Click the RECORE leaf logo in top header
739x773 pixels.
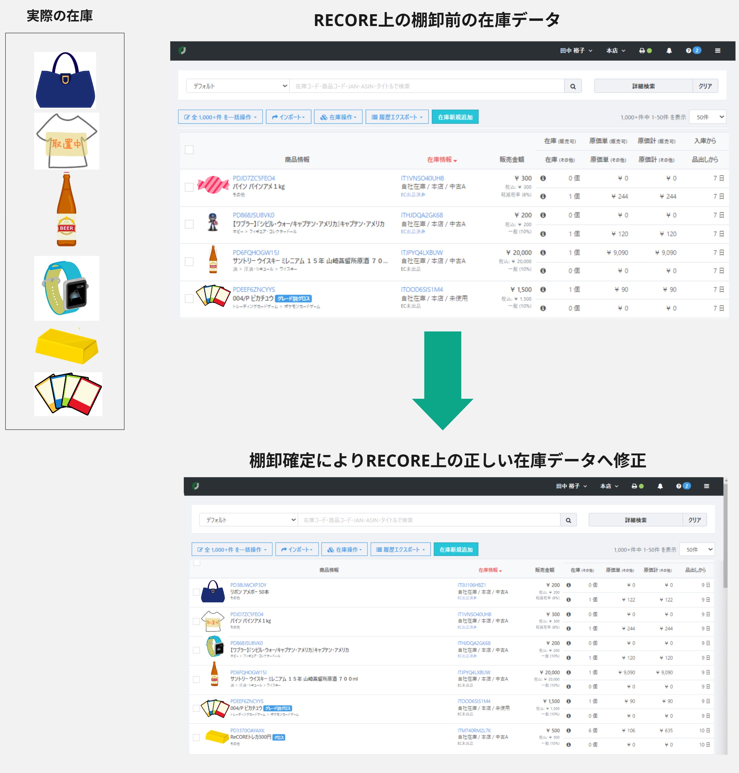182,51
